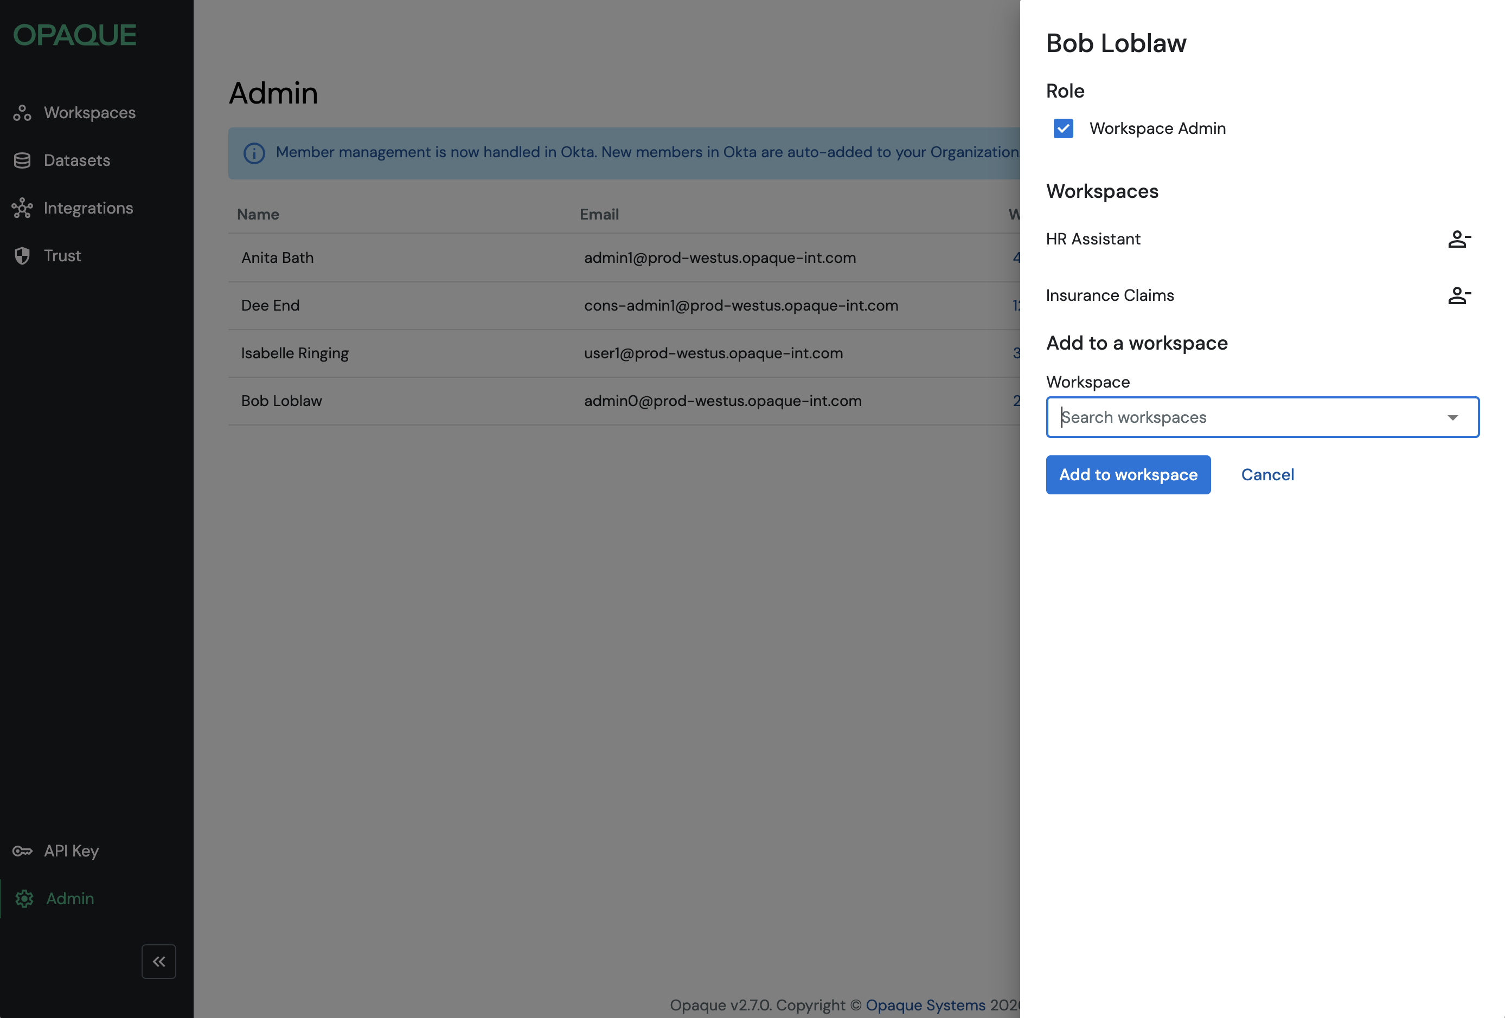This screenshot has width=1505, height=1018.
Task: Click Cancel in the member panel
Action: [x=1267, y=474]
